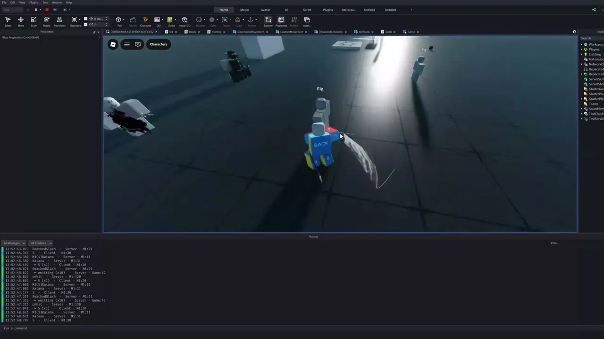
Task: Pause the running playtest
Action: [36, 10]
